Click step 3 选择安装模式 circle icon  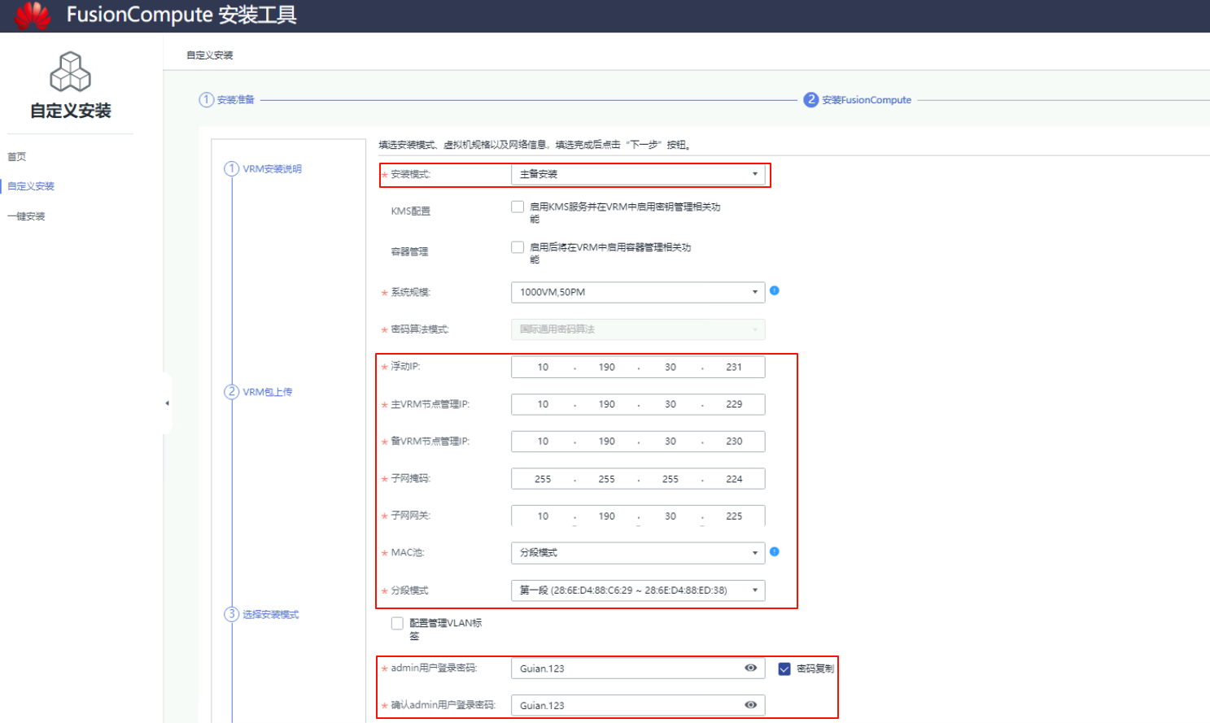(231, 614)
